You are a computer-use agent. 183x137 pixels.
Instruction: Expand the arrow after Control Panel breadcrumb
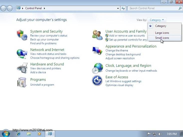[44, 8]
